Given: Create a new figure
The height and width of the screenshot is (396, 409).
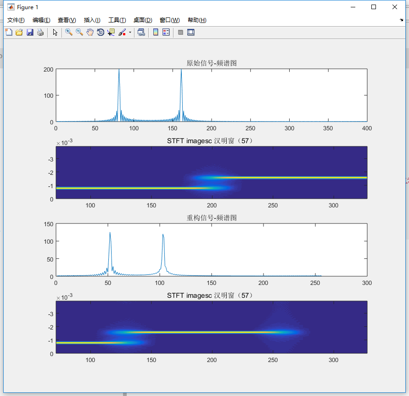Looking at the screenshot, I should [x=9, y=32].
